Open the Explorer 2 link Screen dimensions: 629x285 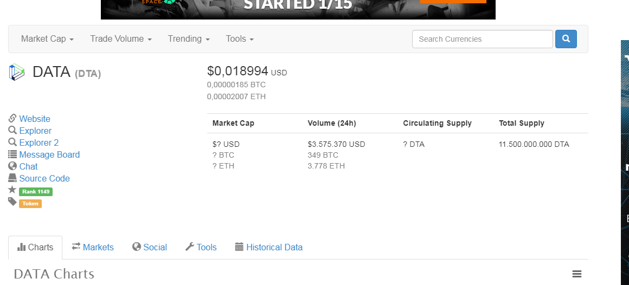point(38,142)
